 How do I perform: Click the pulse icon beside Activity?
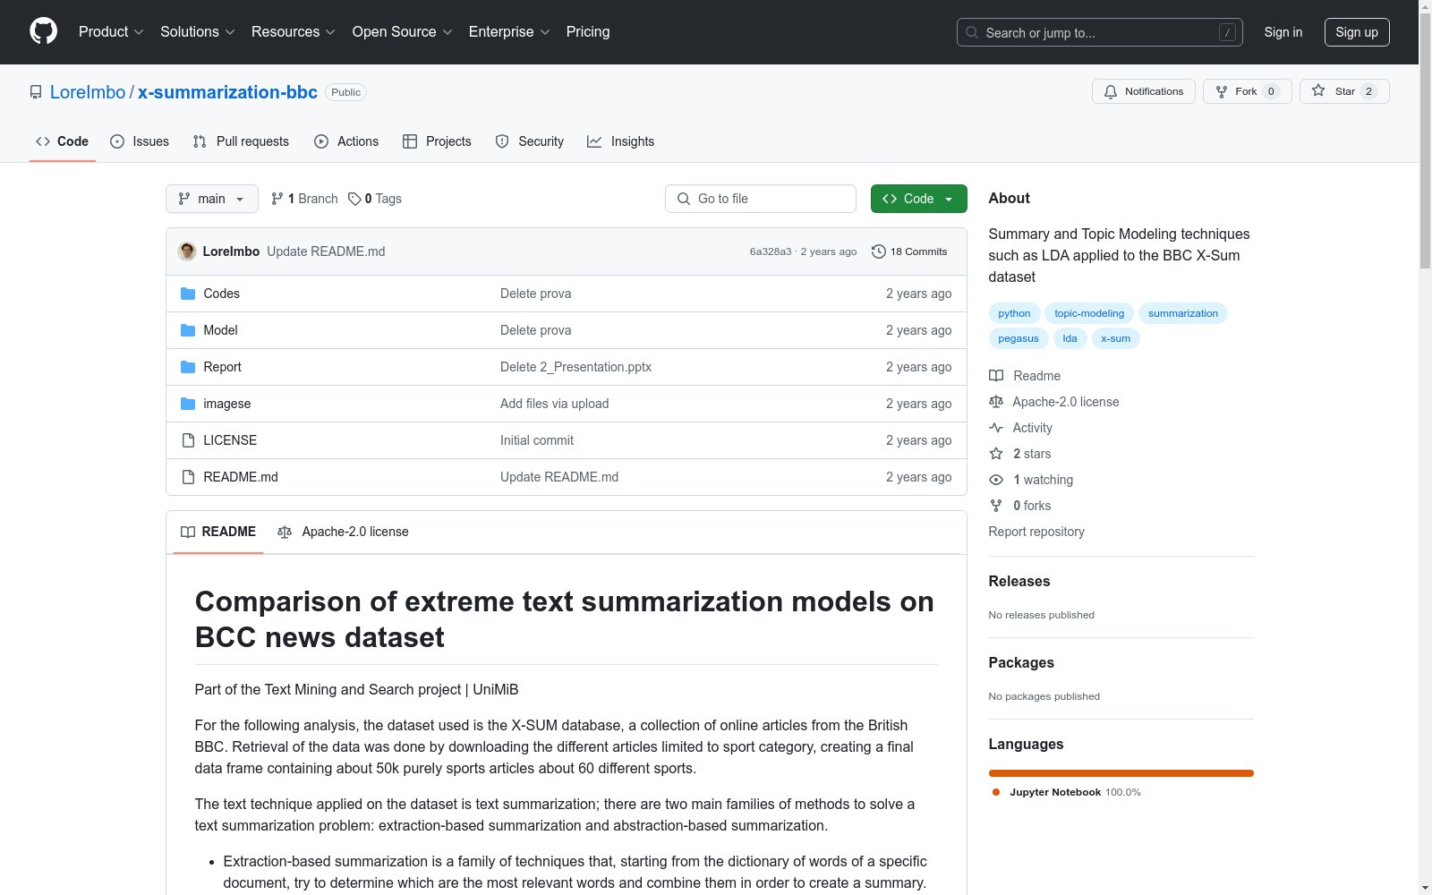coord(996,428)
